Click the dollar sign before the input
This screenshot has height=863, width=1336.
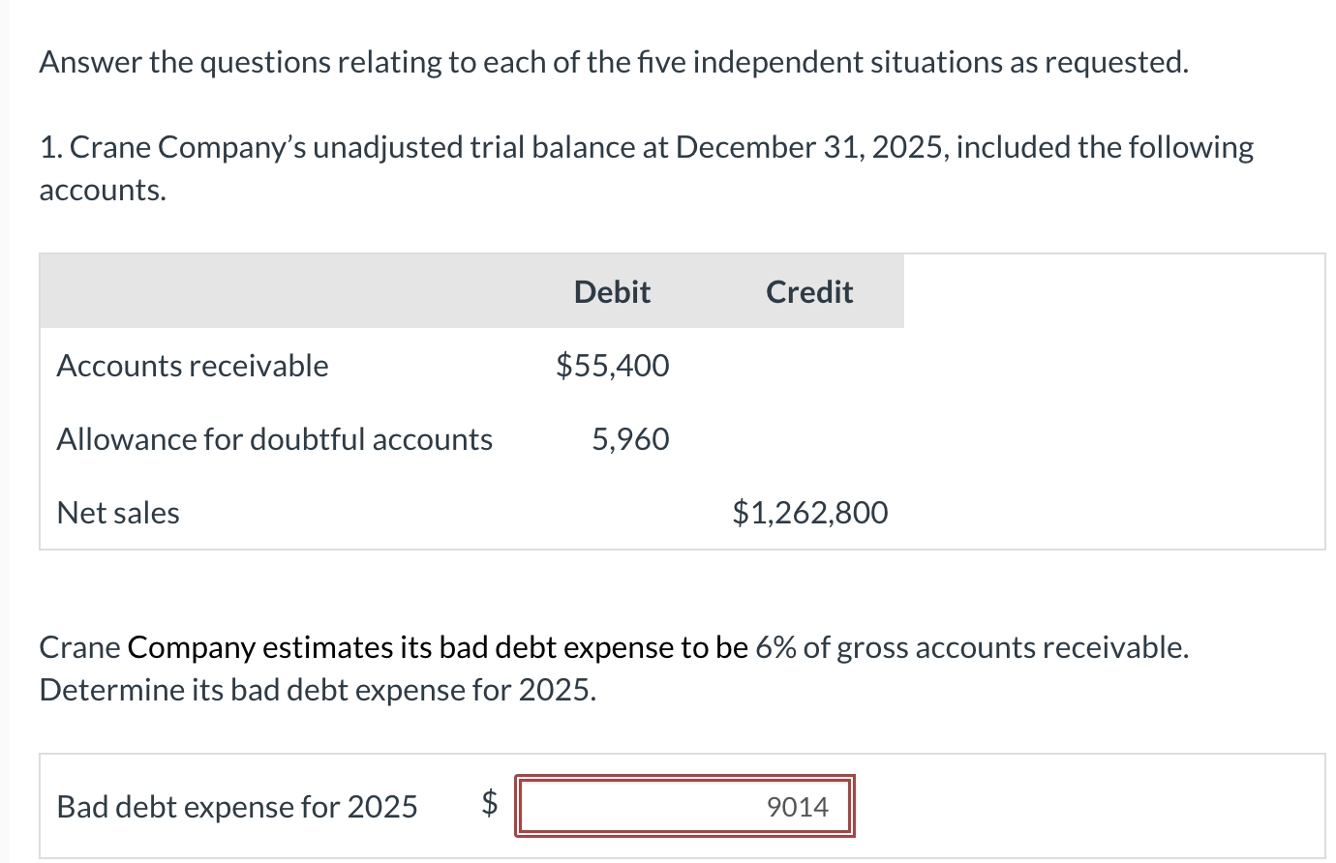[491, 803]
